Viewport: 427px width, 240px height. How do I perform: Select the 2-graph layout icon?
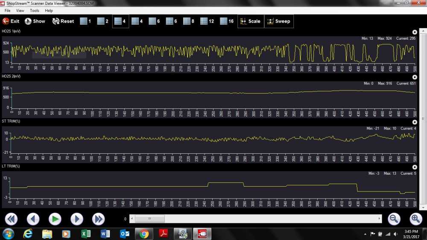(102, 21)
